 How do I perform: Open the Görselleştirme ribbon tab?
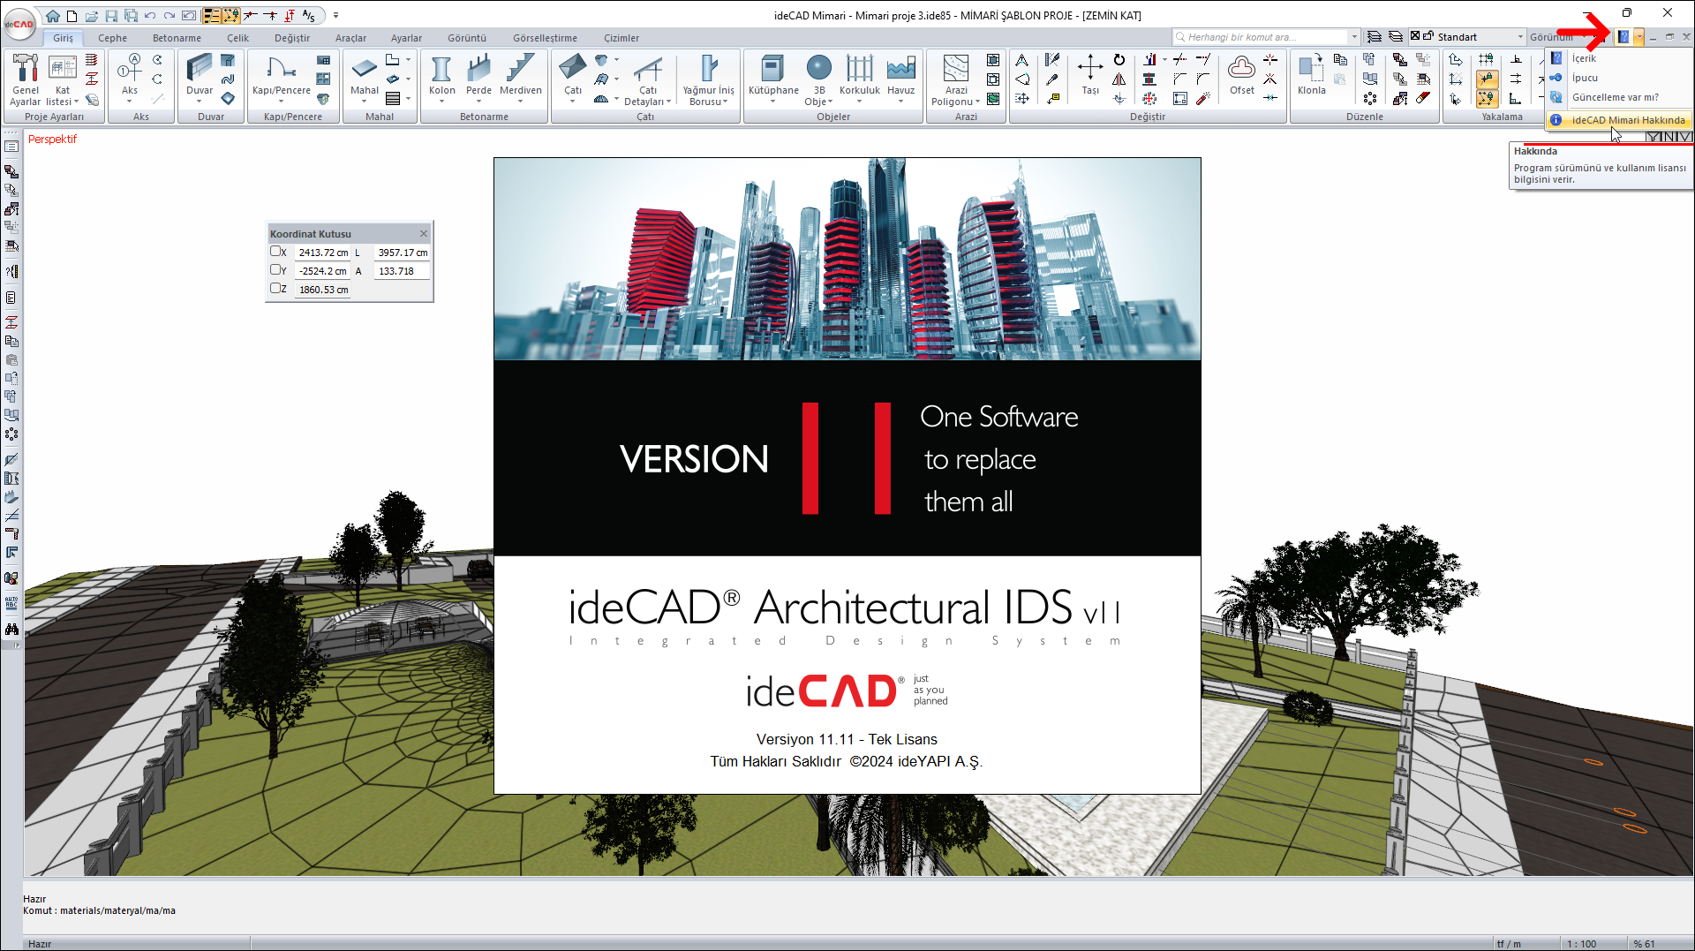pos(545,38)
